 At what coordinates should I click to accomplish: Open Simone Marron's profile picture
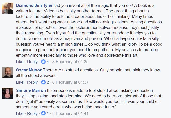coord(8,93)
